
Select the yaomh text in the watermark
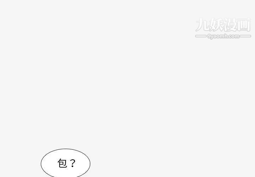219,36
